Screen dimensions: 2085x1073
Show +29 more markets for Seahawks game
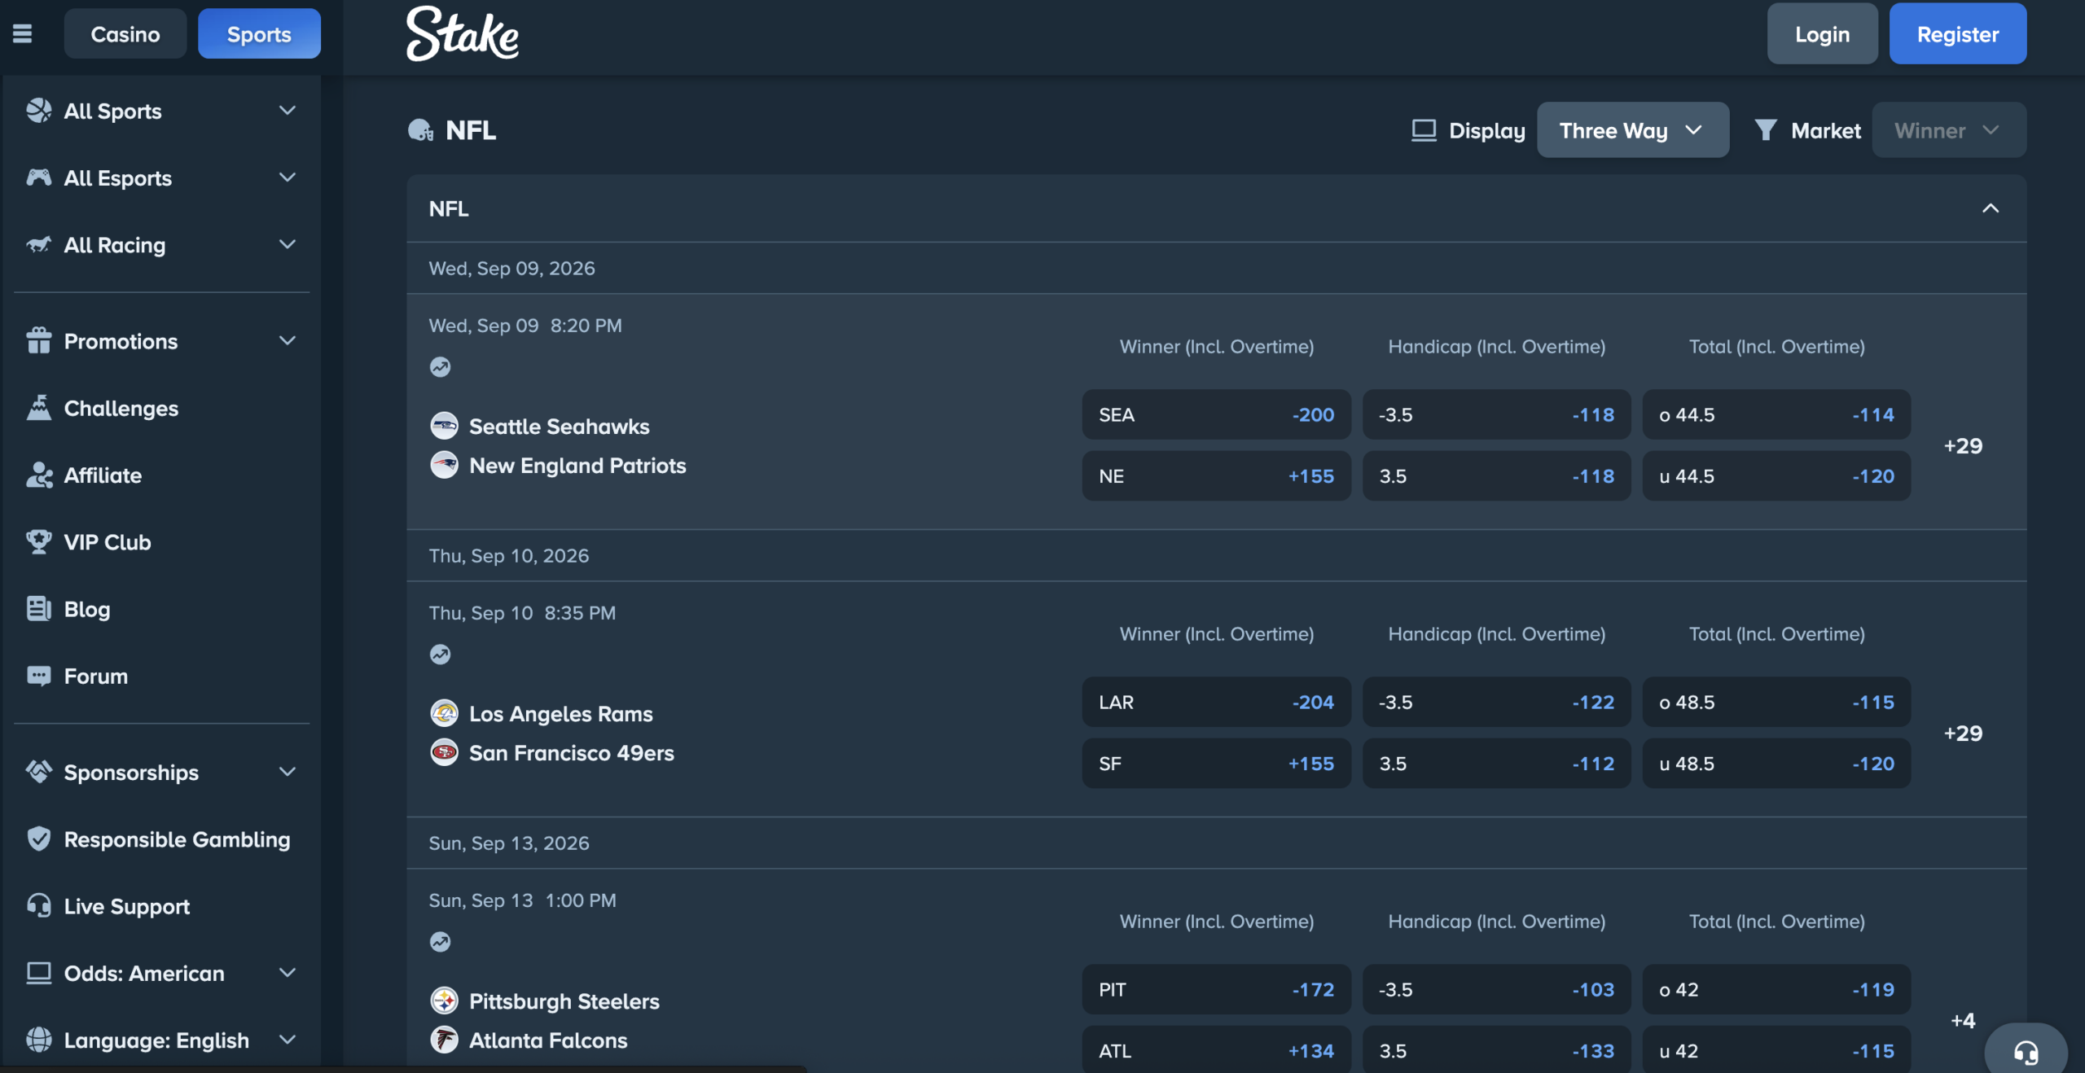pyautogui.click(x=1963, y=445)
